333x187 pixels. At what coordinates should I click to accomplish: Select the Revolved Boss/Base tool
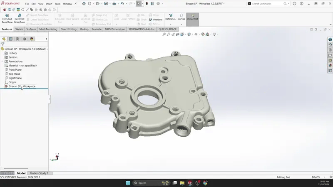(20, 18)
